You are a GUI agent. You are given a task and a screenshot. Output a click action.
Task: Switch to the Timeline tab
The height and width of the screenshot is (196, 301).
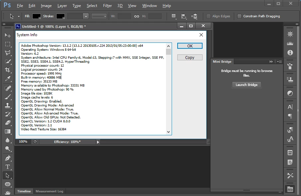(24, 191)
